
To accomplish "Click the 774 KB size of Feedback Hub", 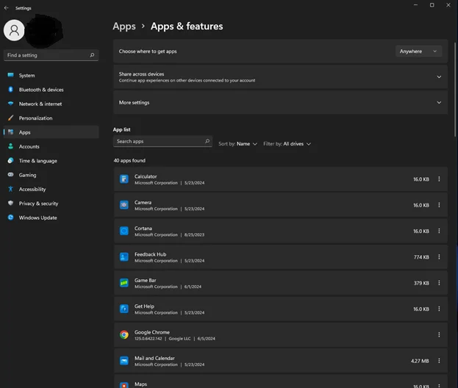I will pyautogui.click(x=421, y=257).
